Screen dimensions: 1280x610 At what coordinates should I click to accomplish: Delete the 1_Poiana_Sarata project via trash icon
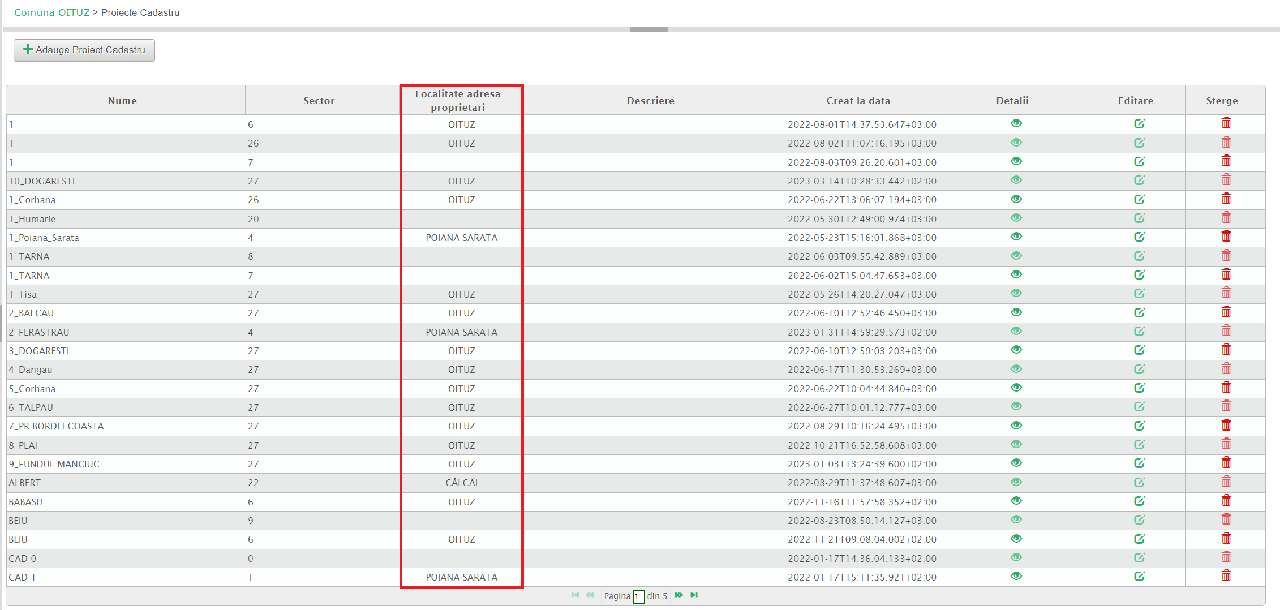(1226, 237)
